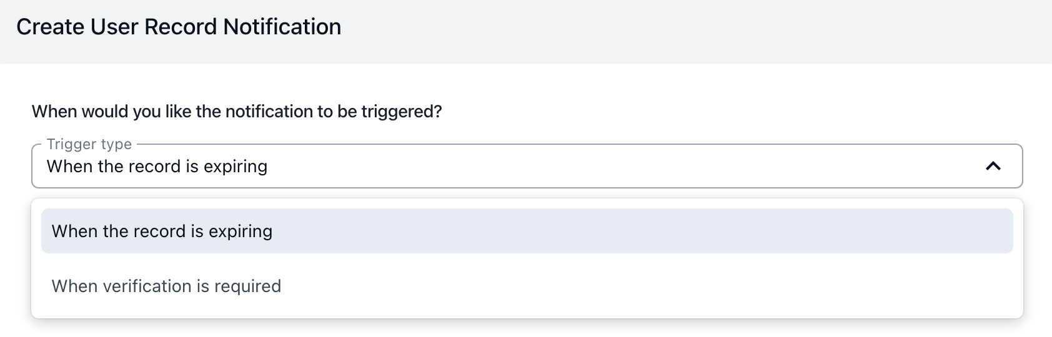
Task: Click the selected value text in Trigger type
Action: point(157,167)
